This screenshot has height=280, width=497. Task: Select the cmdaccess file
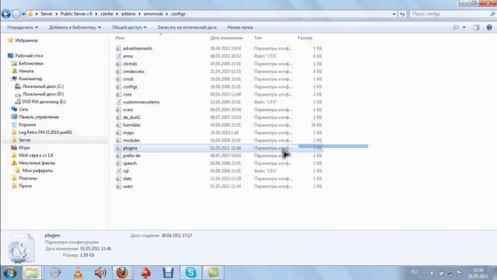point(134,72)
